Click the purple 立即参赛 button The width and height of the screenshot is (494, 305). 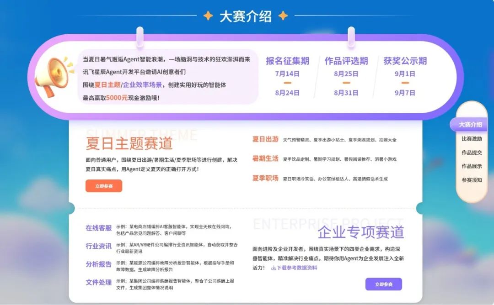[383, 284]
